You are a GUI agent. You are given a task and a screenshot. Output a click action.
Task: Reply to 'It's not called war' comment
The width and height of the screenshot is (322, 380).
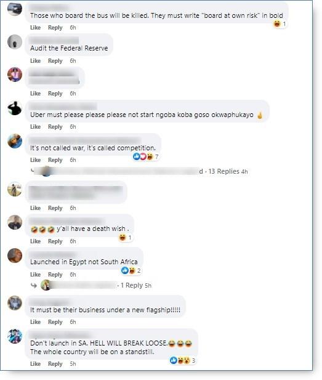tap(55, 160)
